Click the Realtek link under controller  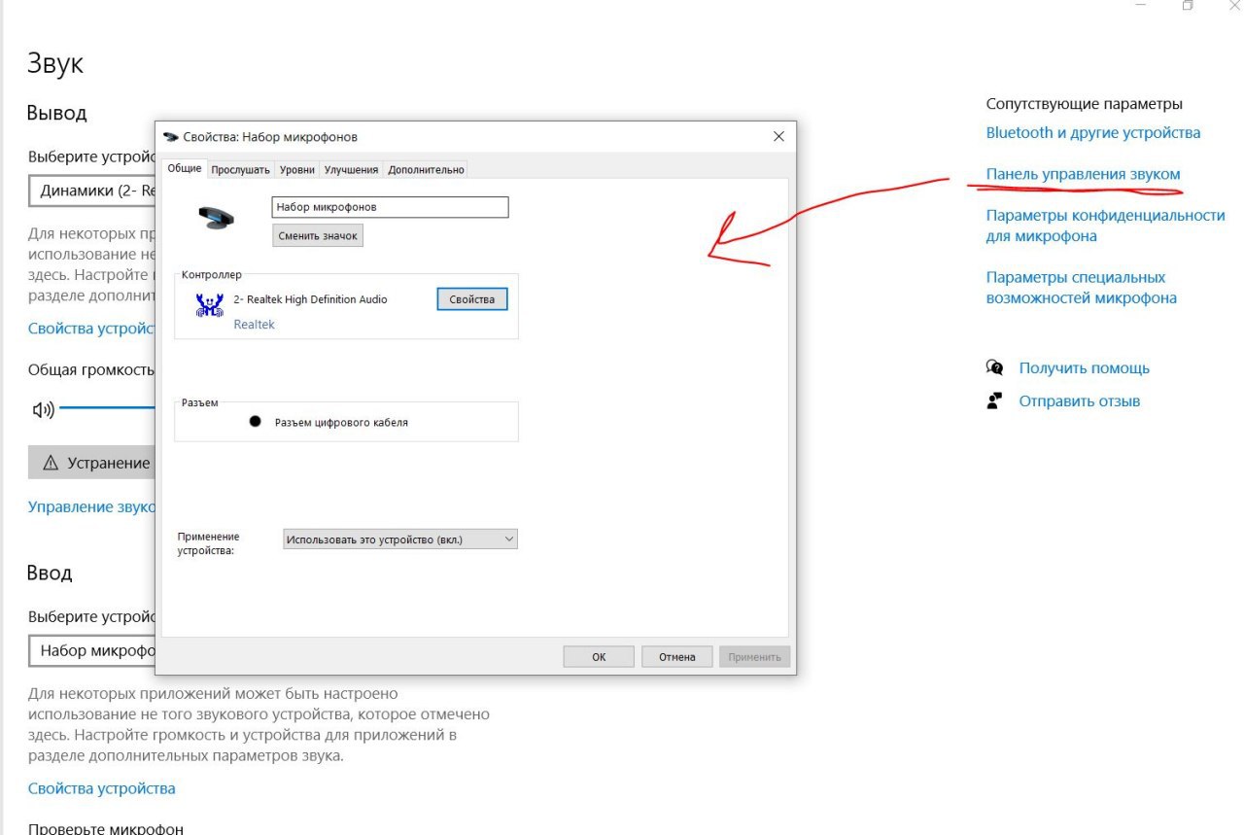coord(254,325)
